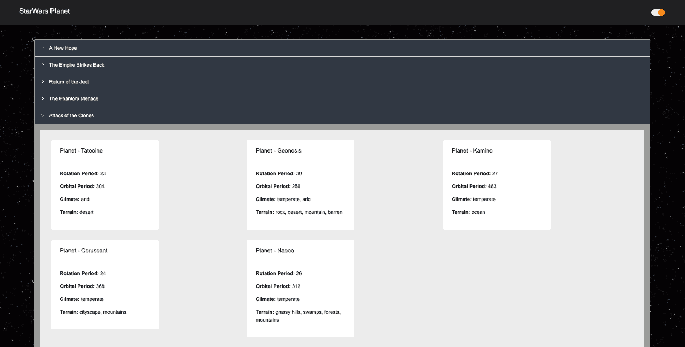This screenshot has height=347, width=685.
Task: Expand chevron beside Return of the Jedi
Action: click(43, 82)
